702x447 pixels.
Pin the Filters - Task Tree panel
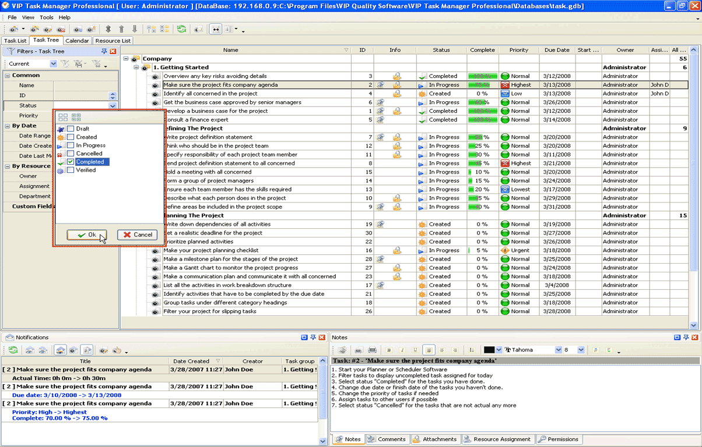(x=105, y=51)
